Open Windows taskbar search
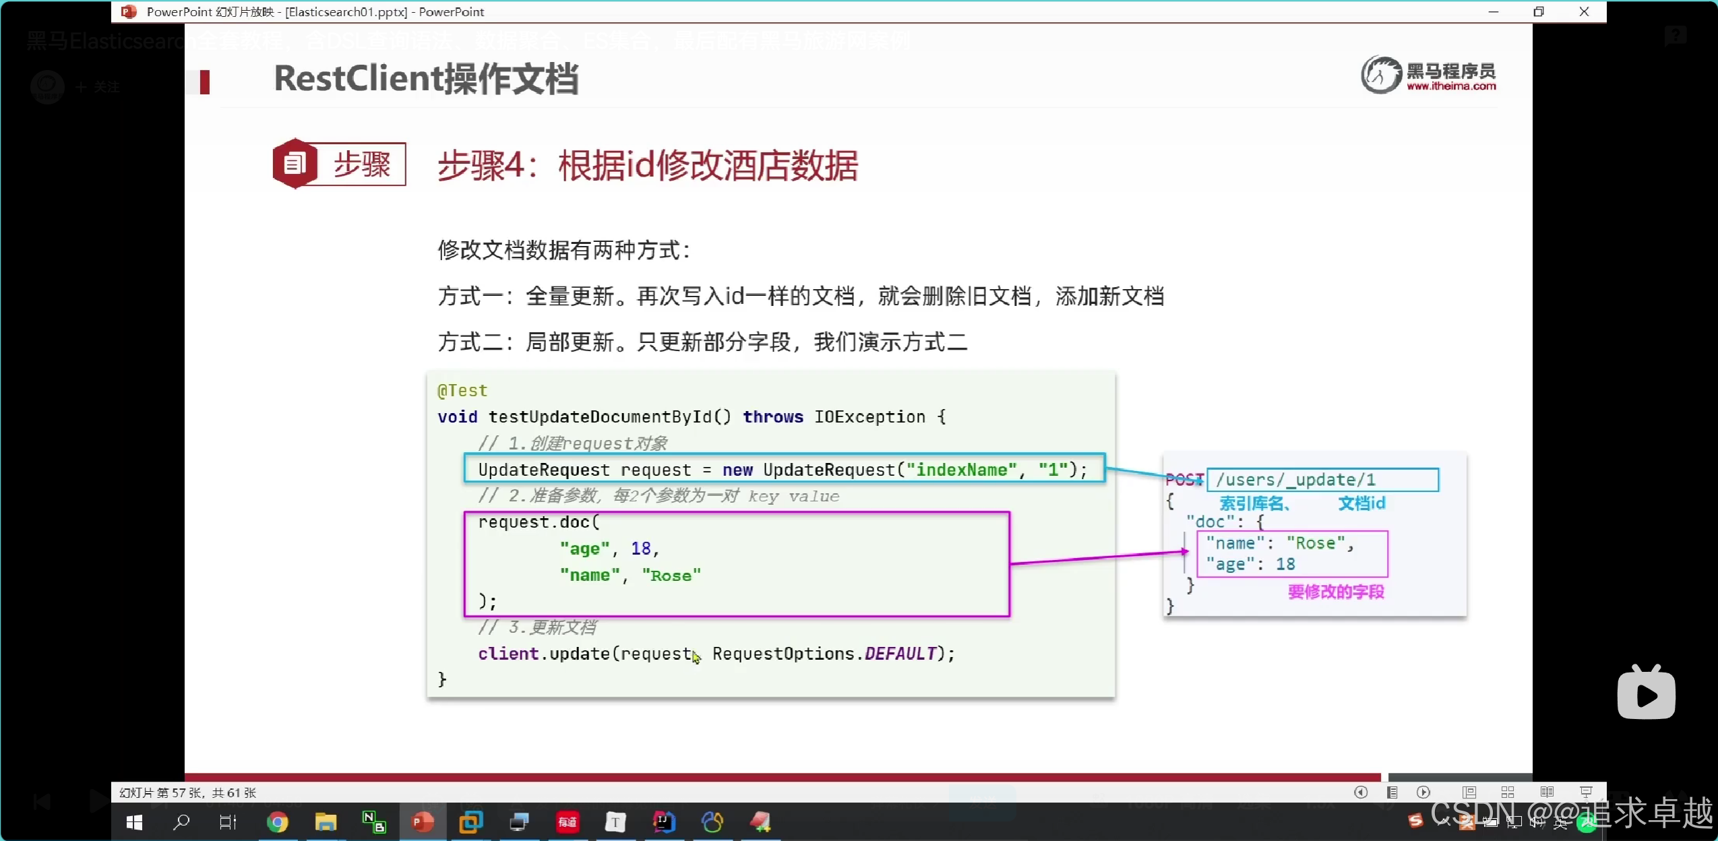The height and width of the screenshot is (841, 1718). (181, 822)
